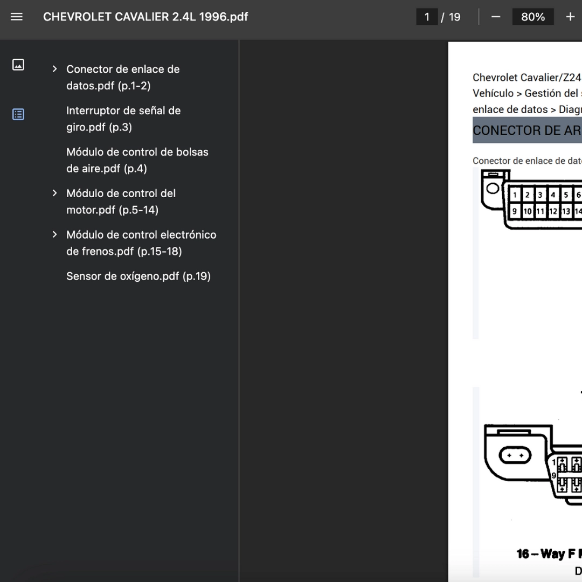Go to Interruptor de señal de giro.pdf

[123, 119]
